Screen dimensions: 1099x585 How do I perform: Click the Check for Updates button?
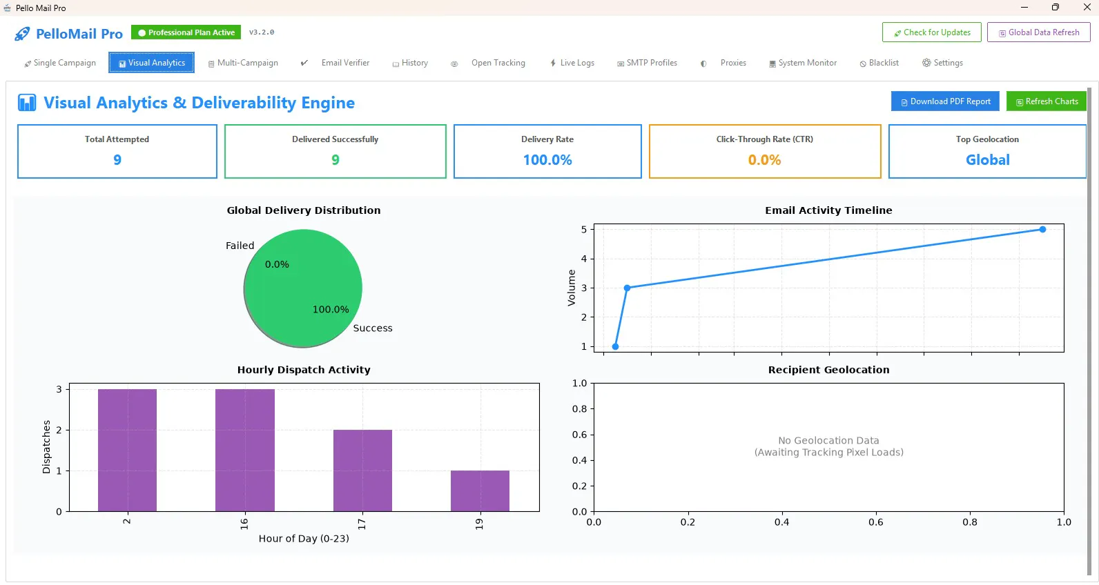[x=932, y=32]
